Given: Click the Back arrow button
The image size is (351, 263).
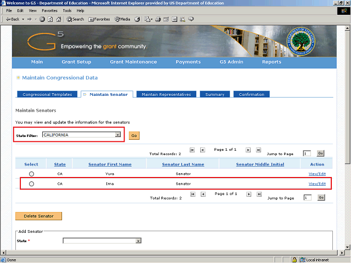Looking at the screenshot, I should pyautogui.click(x=12, y=19).
